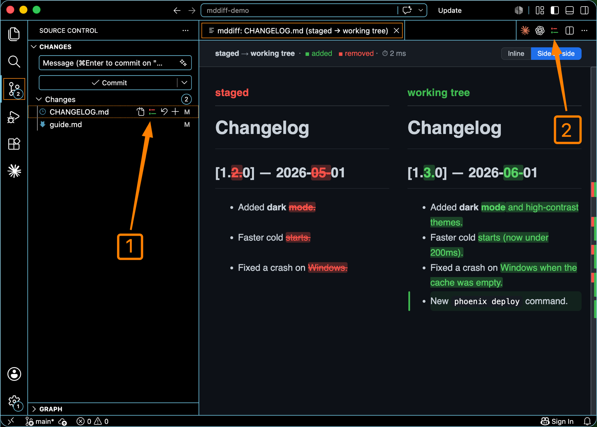Open the Extensions view
Screen dimensions: 597x427
(x=14, y=144)
